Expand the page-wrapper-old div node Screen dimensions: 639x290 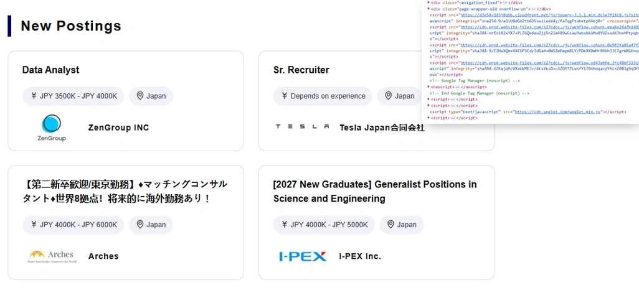coord(428,9)
